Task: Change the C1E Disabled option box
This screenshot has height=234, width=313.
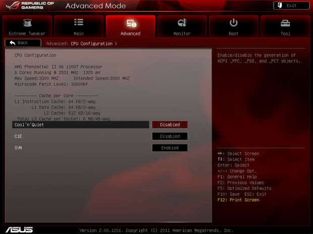Action: (170, 136)
